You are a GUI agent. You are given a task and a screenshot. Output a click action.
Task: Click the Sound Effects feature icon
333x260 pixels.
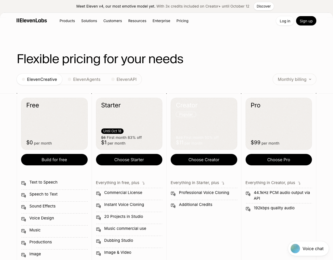pyautogui.click(x=23, y=207)
